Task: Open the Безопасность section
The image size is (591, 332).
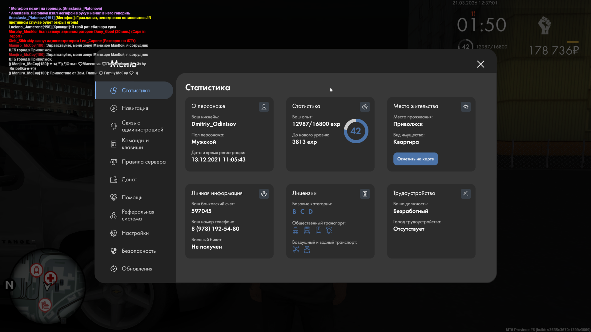Action: coord(139,251)
